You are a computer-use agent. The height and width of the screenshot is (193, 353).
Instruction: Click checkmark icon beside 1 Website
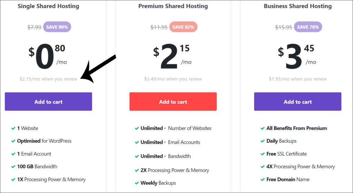pos(13,129)
